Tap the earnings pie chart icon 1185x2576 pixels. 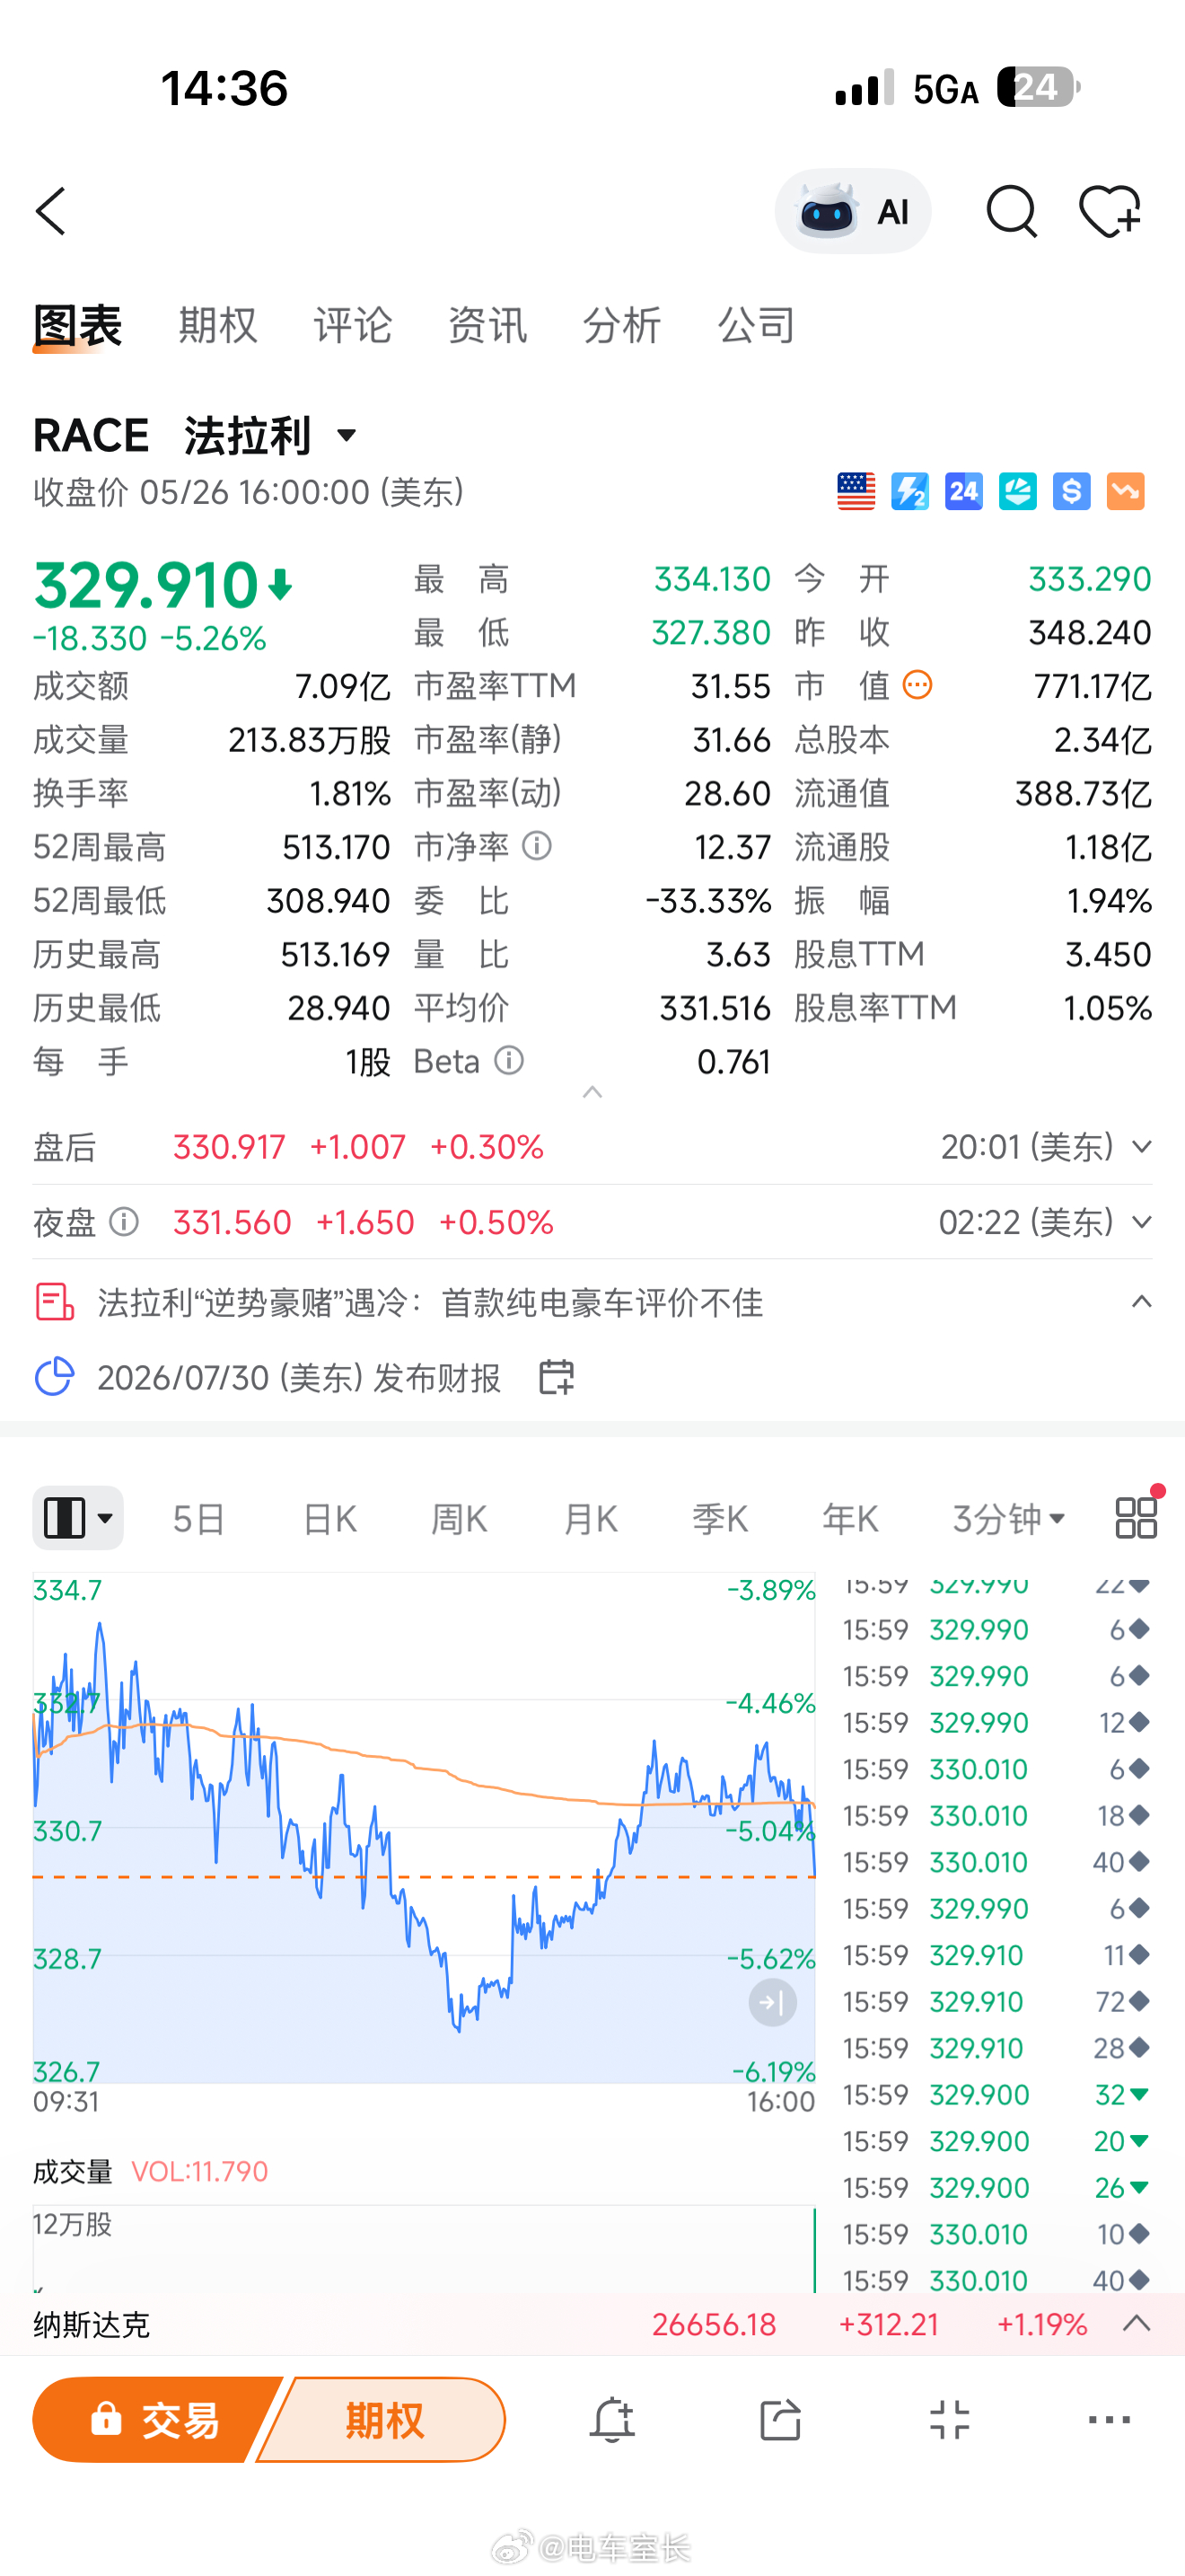click(x=55, y=1377)
